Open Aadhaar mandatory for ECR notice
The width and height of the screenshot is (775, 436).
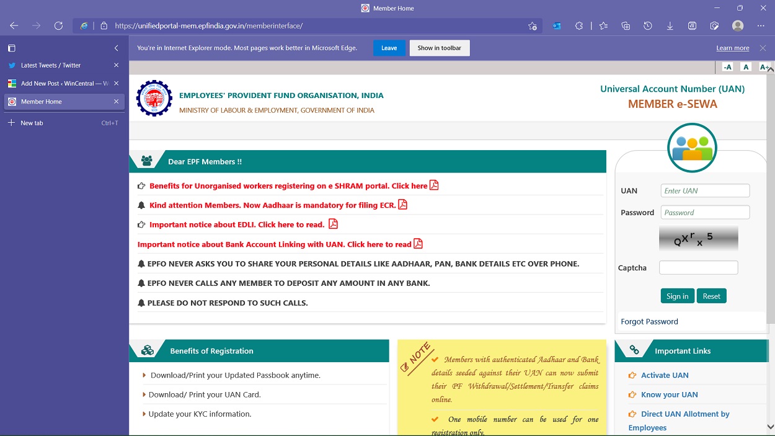[x=272, y=205]
